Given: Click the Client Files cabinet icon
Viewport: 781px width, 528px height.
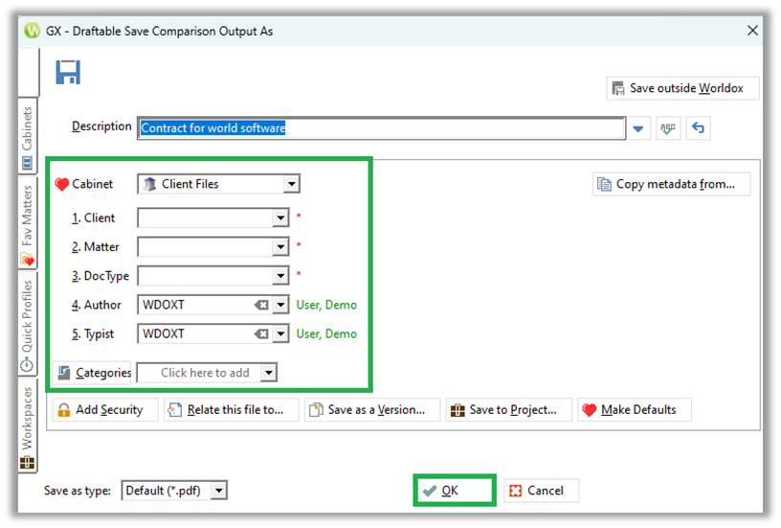Looking at the screenshot, I should click(x=149, y=184).
